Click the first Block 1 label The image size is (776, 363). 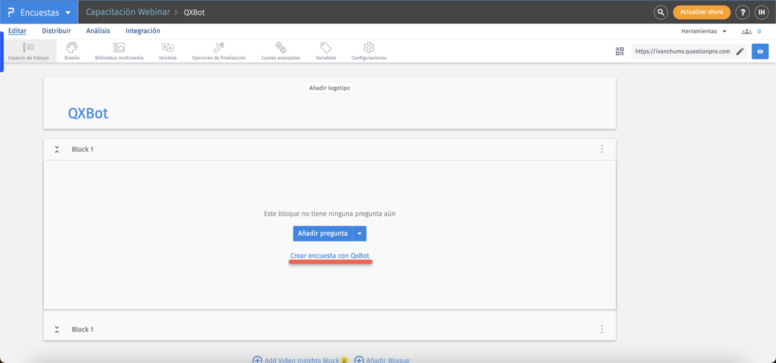tap(82, 149)
